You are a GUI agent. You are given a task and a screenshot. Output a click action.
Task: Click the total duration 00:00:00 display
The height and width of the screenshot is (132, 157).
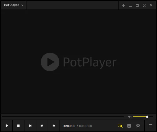coord(85,126)
